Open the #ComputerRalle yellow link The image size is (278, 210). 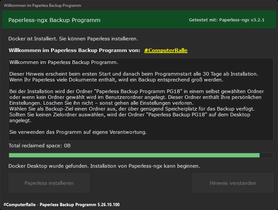166,50
